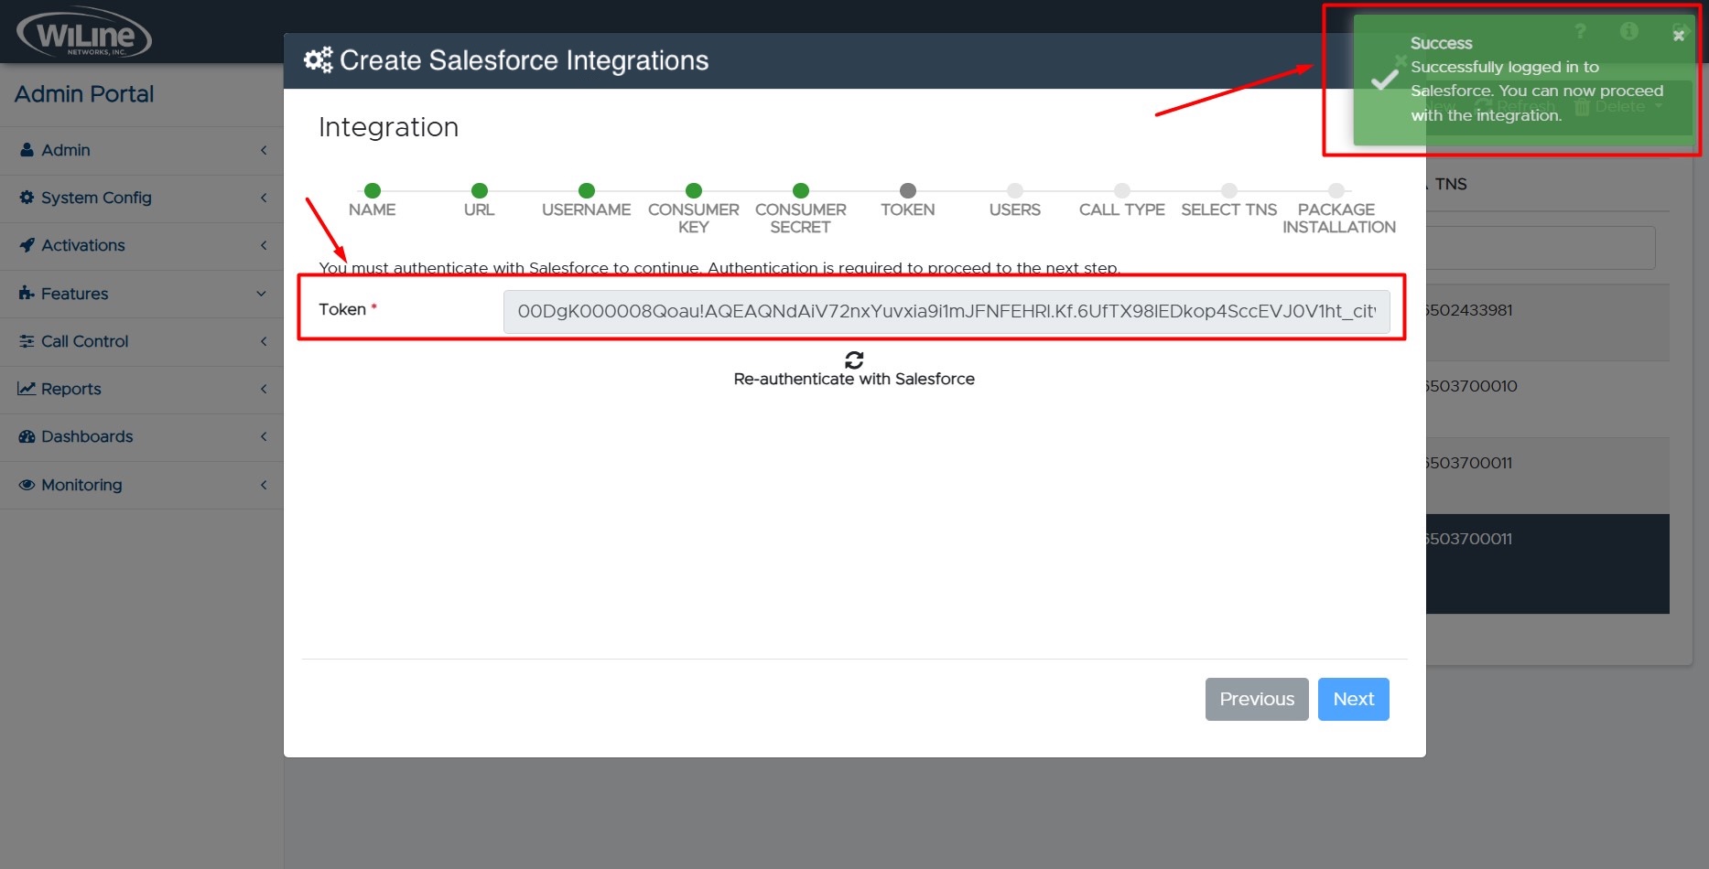This screenshot has height=869, width=1709.
Task: Expand the Reports sidebar section
Action: 264,389
